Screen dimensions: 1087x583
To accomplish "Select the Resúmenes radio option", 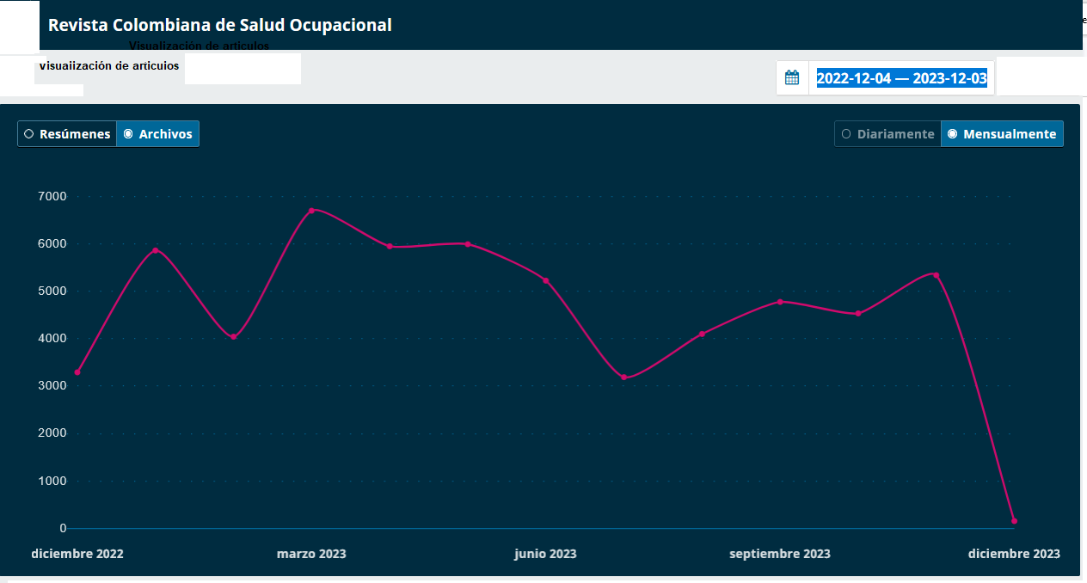I will click(x=67, y=134).
